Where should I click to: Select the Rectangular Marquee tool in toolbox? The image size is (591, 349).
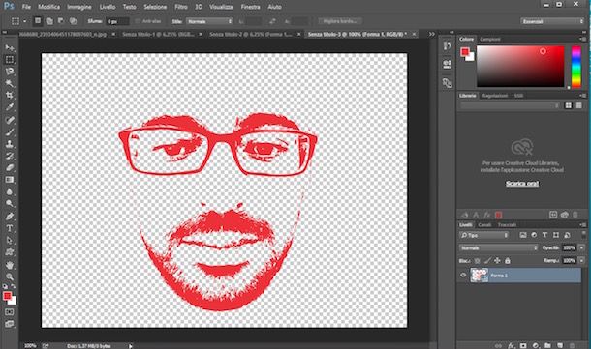(x=10, y=59)
